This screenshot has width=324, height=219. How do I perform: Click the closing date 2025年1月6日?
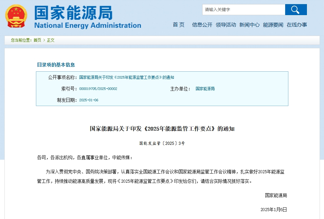(274, 210)
